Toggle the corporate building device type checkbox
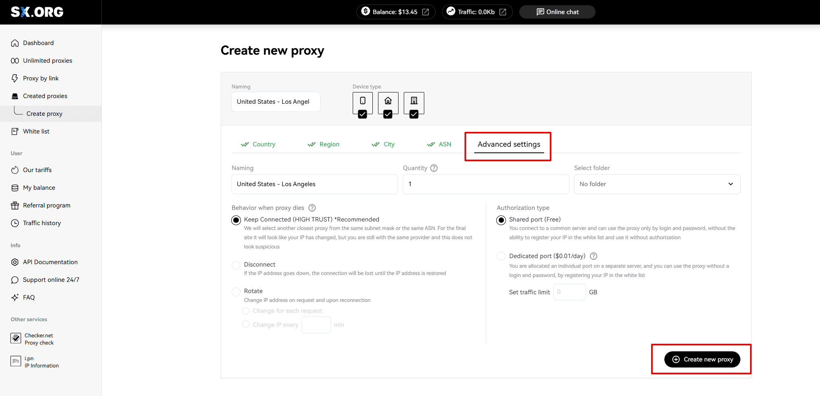The height and width of the screenshot is (396, 820). point(414,114)
